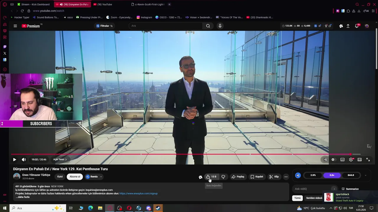This screenshot has width=378, height=212.
Task: Select the Seriden videolar chip
Action: pos(313,198)
